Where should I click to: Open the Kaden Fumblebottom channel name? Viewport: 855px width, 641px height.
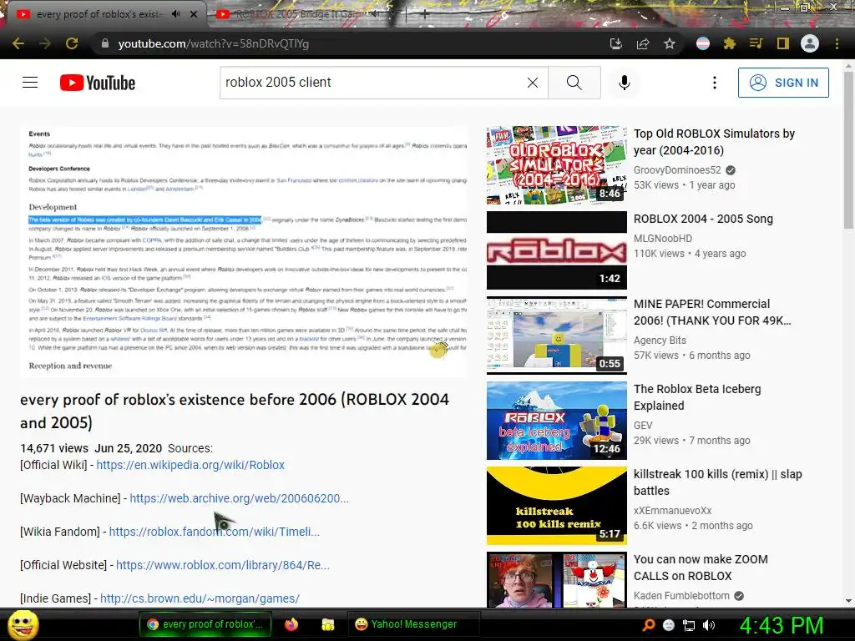[681, 596]
